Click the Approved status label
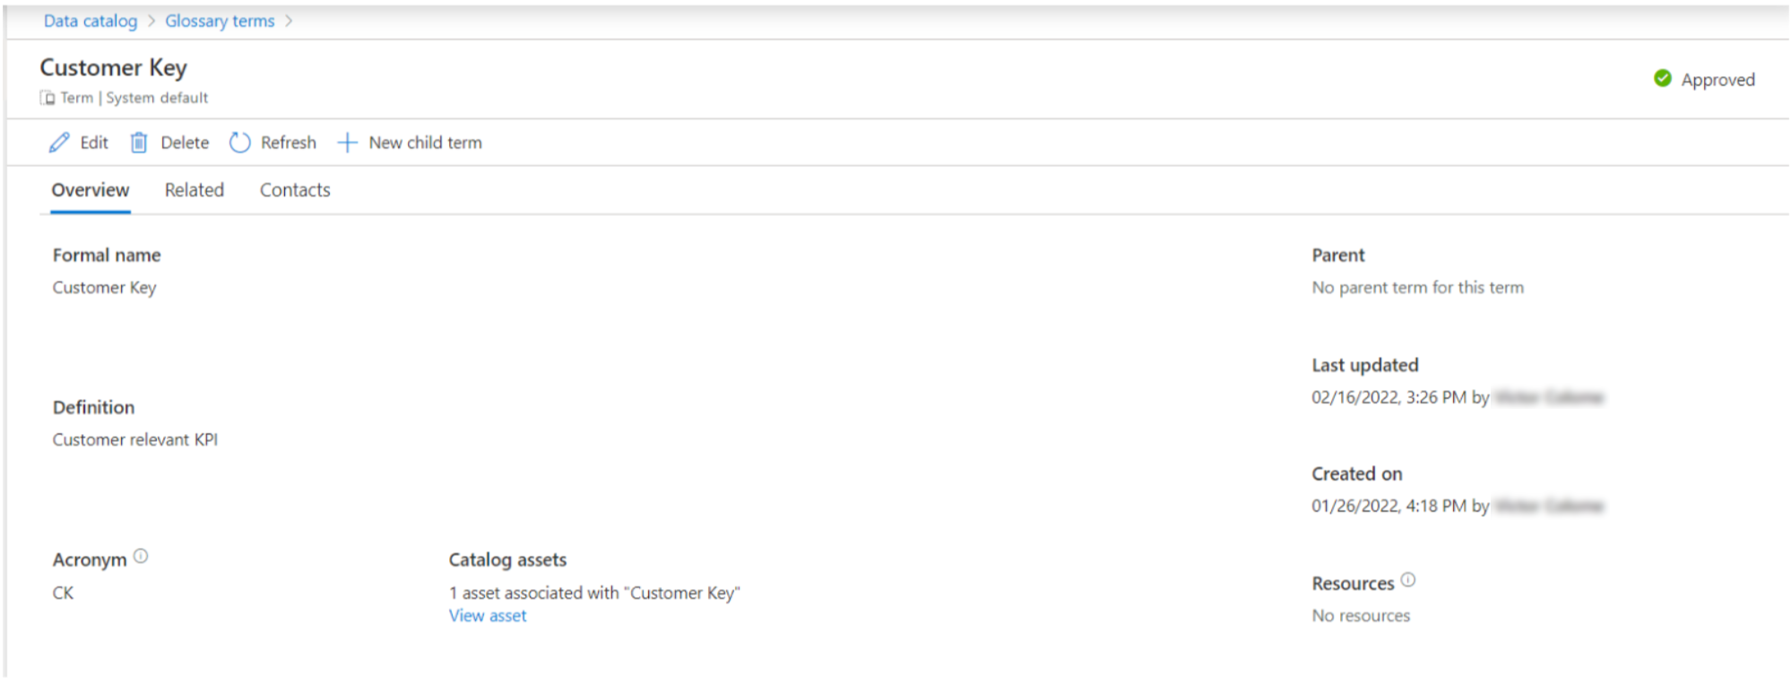The height and width of the screenshot is (685, 1791). [1718, 80]
